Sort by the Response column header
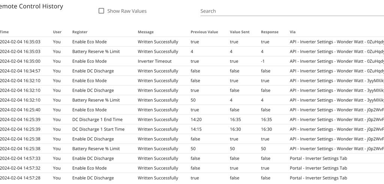384x184 pixels. click(270, 32)
